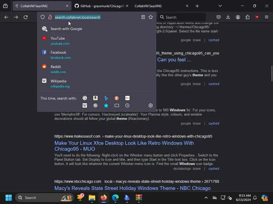Search this time with Bing icon
The height and width of the screenshot is (204, 273).
106,98
